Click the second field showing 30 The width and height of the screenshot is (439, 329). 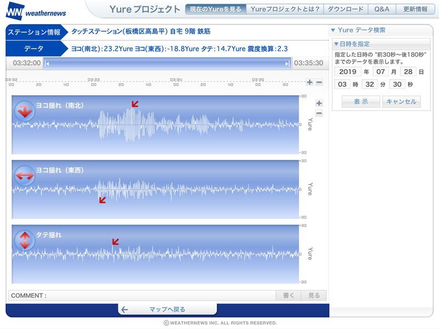point(397,84)
